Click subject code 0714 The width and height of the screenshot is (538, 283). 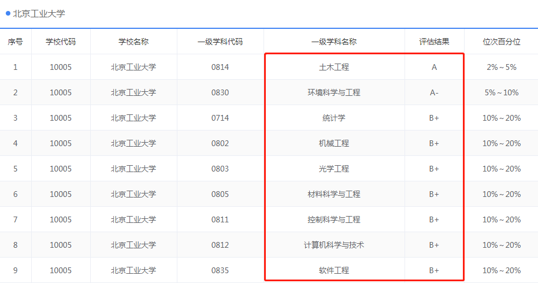220,118
